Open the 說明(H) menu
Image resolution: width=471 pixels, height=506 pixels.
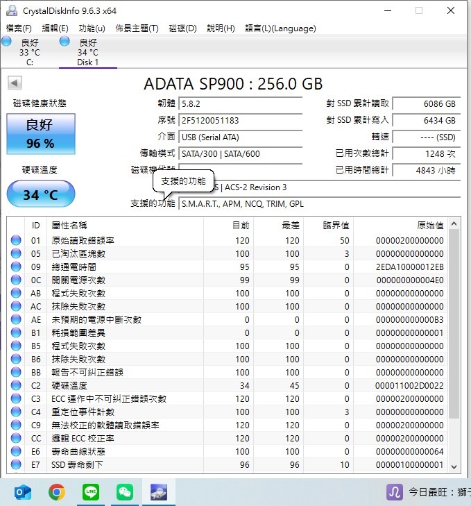(221, 28)
